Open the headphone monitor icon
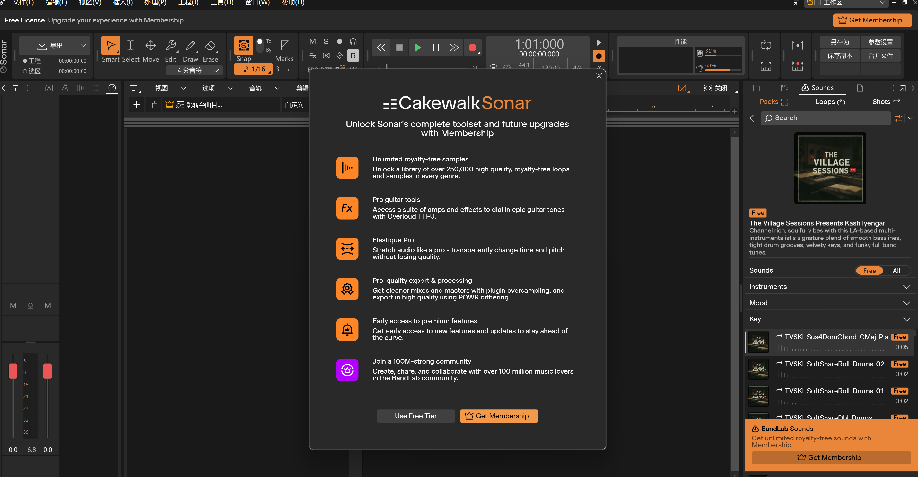918x477 pixels. [353, 41]
